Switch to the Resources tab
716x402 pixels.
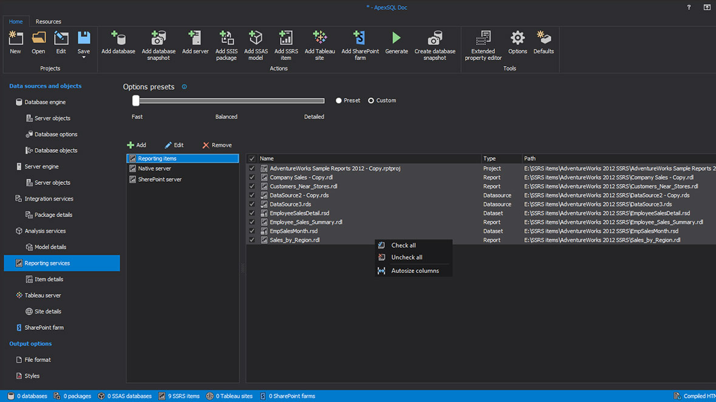[49, 21]
